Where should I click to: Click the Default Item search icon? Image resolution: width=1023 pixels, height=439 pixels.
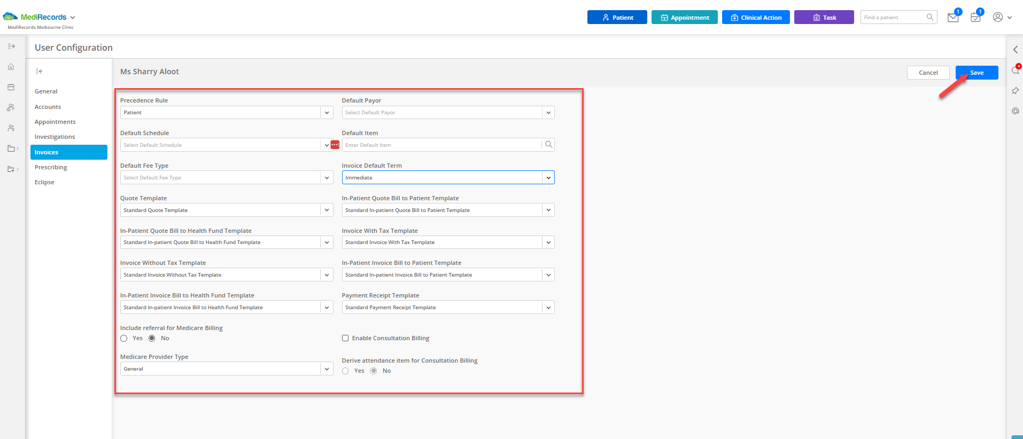548,145
